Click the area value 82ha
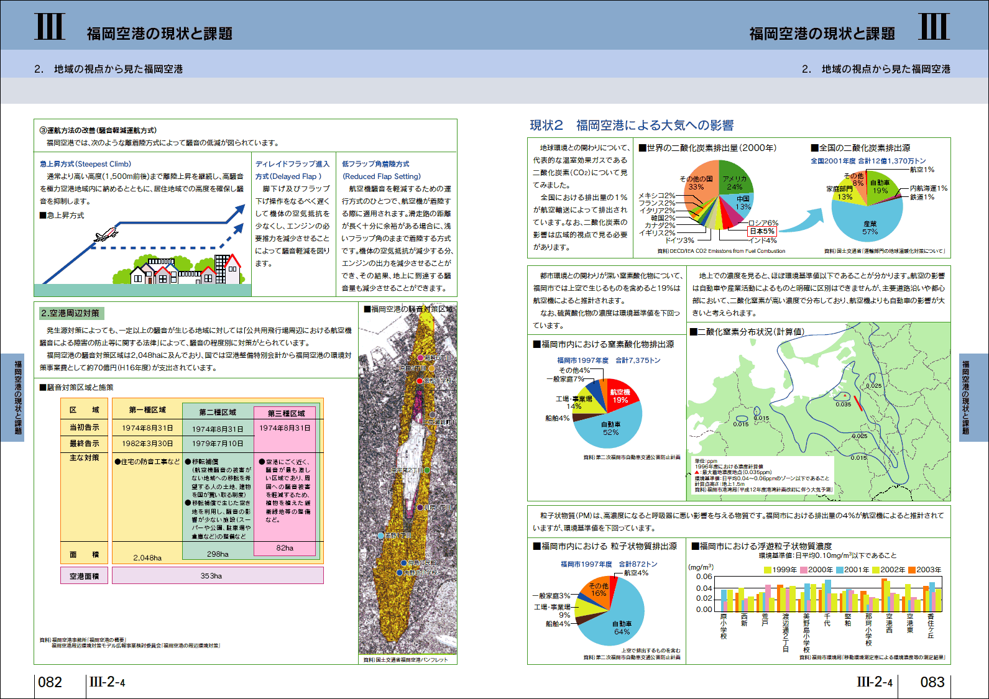The width and height of the screenshot is (989, 699). pyautogui.click(x=285, y=548)
